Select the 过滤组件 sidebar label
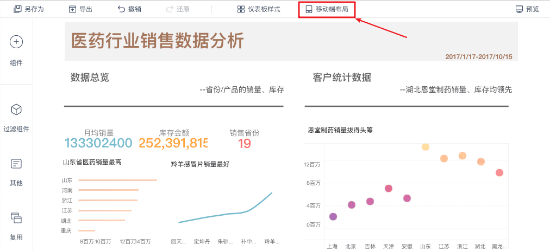The height and width of the screenshot is (251, 550). (x=16, y=129)
